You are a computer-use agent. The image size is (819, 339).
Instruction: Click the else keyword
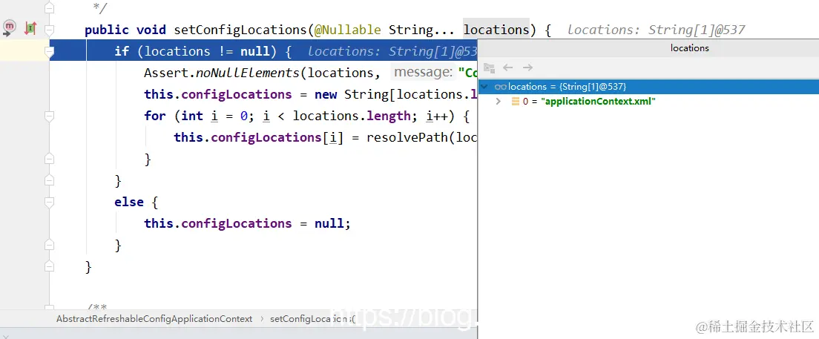(x=129, y=202)
